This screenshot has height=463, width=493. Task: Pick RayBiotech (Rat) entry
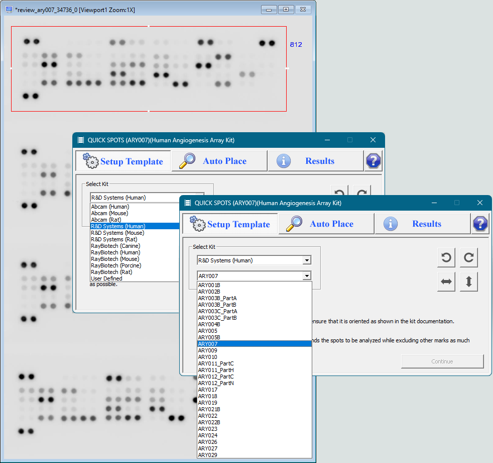point(135,272)
